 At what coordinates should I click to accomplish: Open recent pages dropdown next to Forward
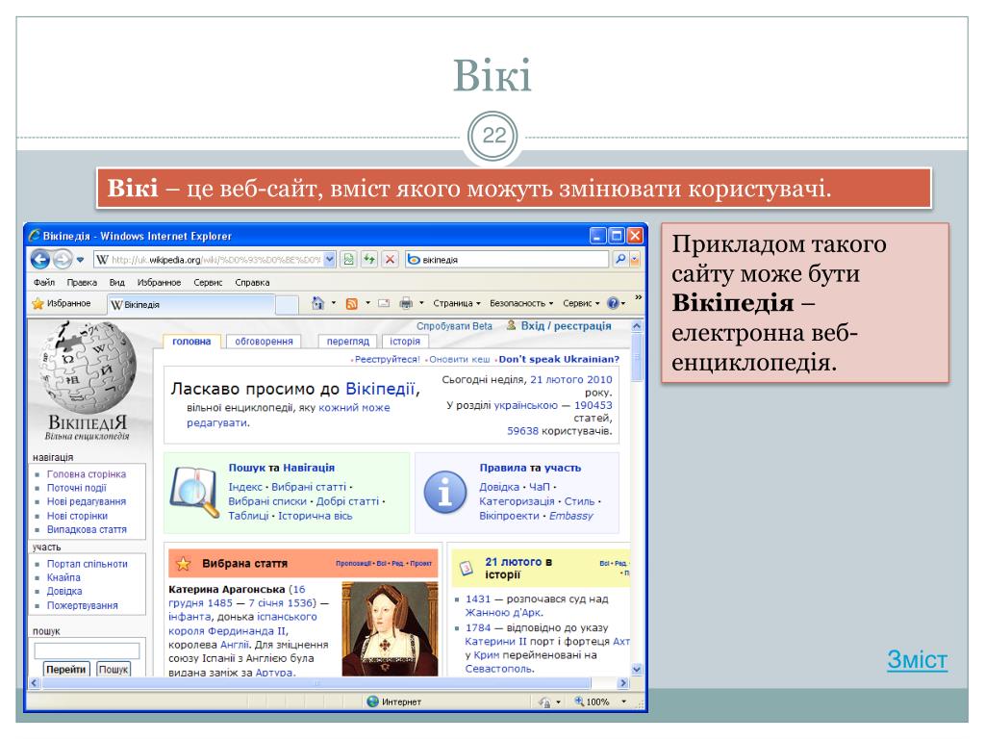click(x=80, y=260)
